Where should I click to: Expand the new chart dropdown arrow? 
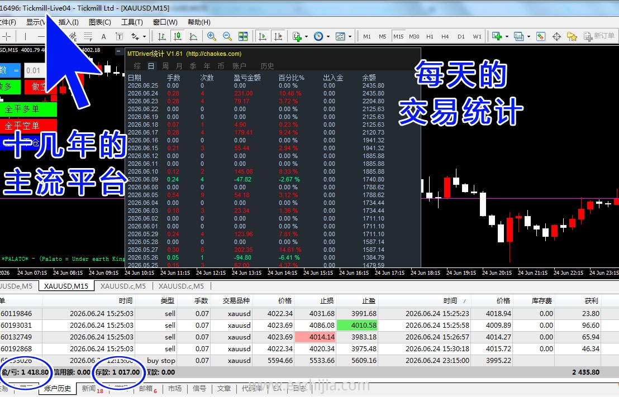(x=507, y=37)
